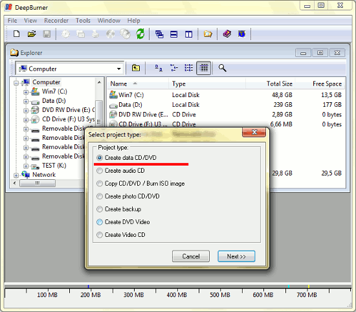Sort by the Type column header

coord(207,84)
